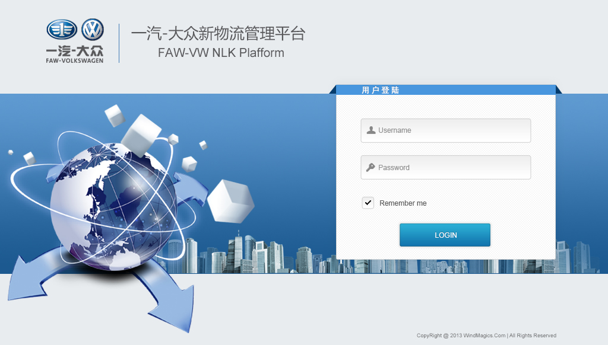Click the 一汽-大众新物流管理平台 title
The width and height of the screenshot is (608, 345).
(x=218, y=34)
